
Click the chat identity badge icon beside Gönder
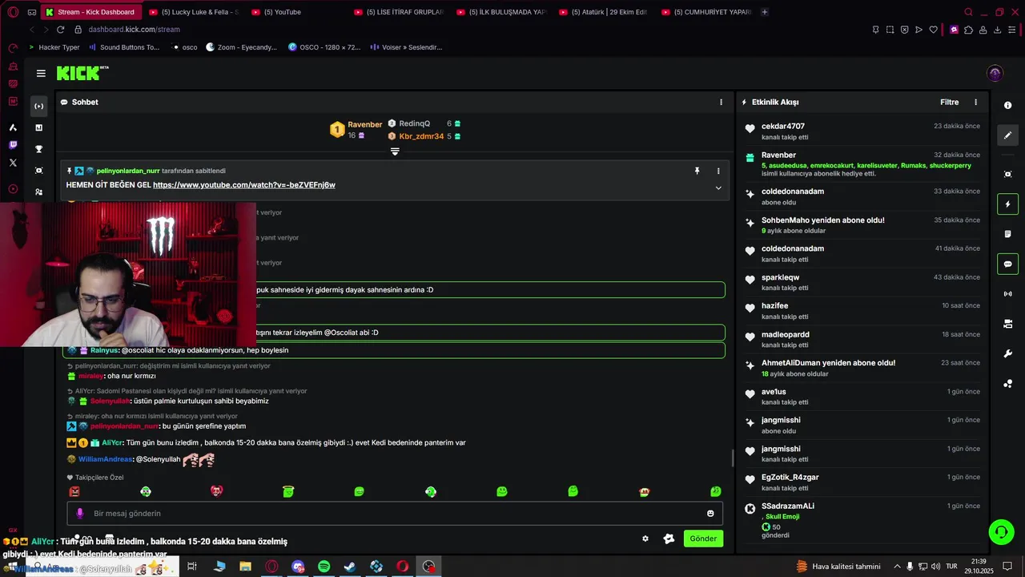669,539
